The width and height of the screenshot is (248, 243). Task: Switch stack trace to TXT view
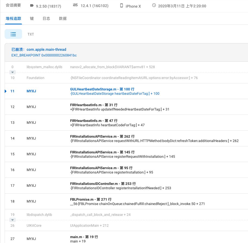[x=31, y=34]
